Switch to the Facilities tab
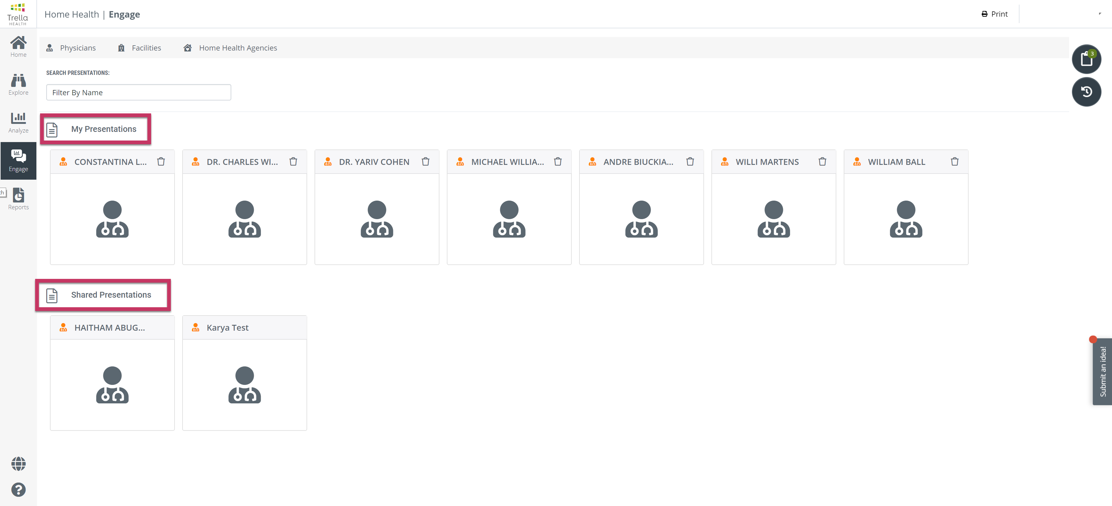Screen dimensions: 1112x506 click(x=139, y=48)
